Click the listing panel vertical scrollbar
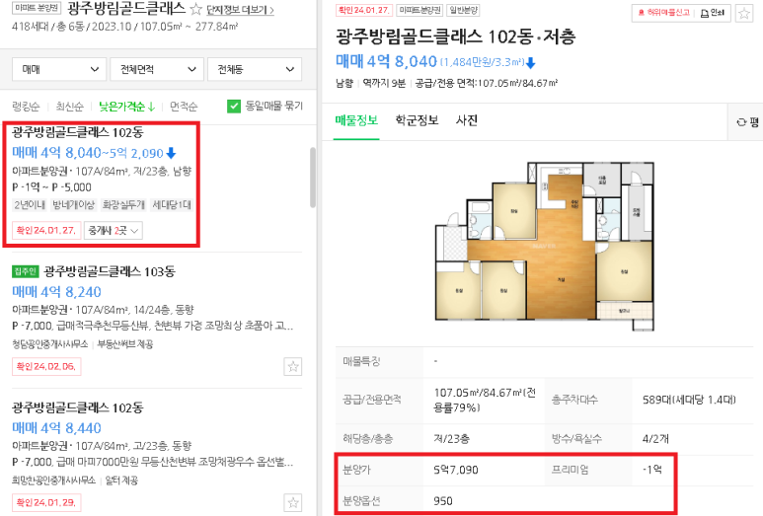 [312, 177]
